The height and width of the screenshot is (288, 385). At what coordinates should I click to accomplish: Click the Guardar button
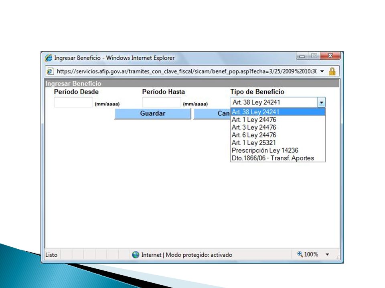click(x=153, y=114)
